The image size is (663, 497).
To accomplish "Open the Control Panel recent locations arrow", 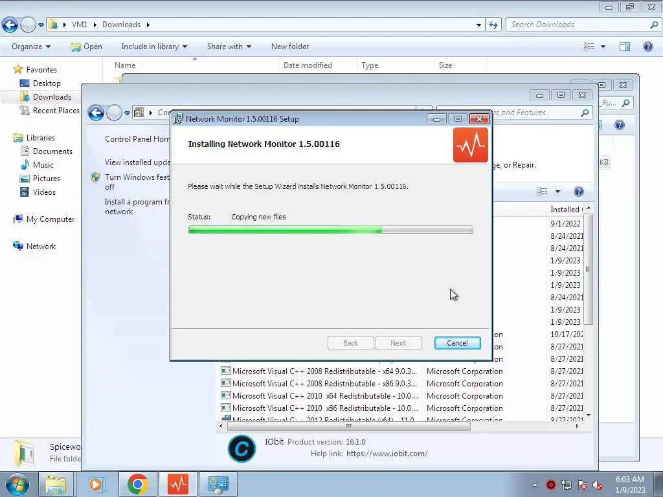I will pos(127,113).
